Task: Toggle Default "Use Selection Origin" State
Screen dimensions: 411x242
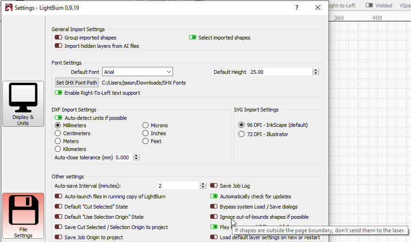Action: pos(58,217)
